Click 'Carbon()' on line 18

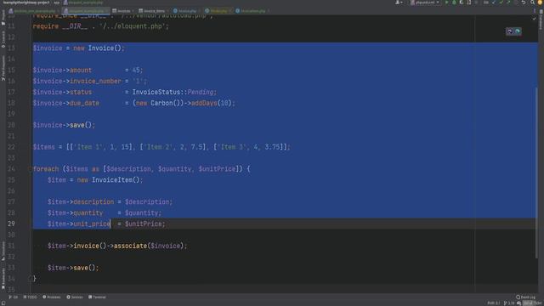click(167, 103)
